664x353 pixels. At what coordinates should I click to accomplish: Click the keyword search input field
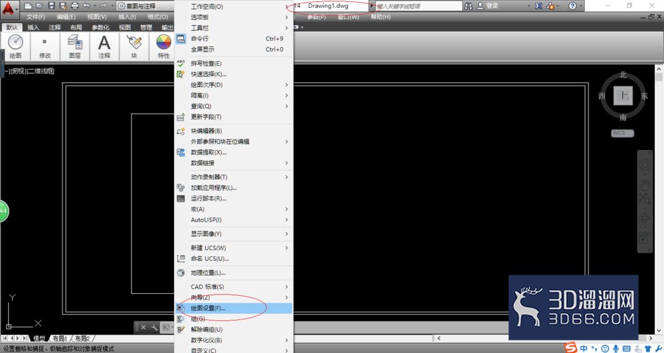click(418, 6)
